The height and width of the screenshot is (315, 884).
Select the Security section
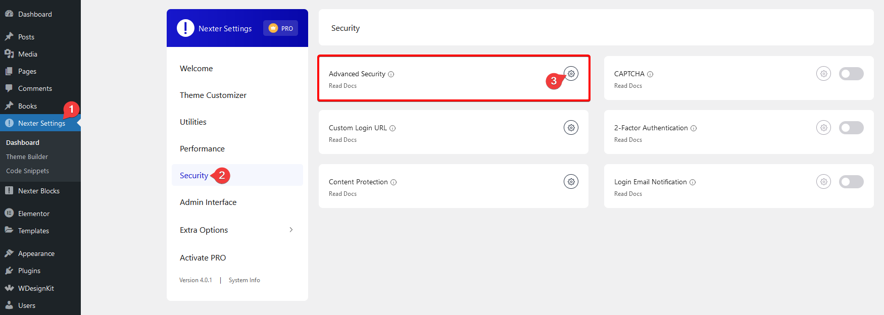point(237,175)
